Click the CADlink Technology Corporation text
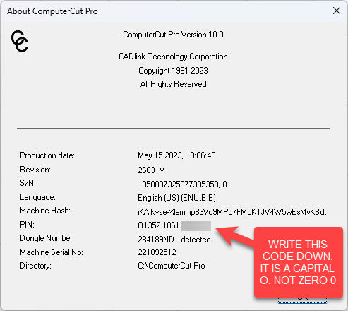348x311 pixels. pyautogui.click(x=173, y=57)
